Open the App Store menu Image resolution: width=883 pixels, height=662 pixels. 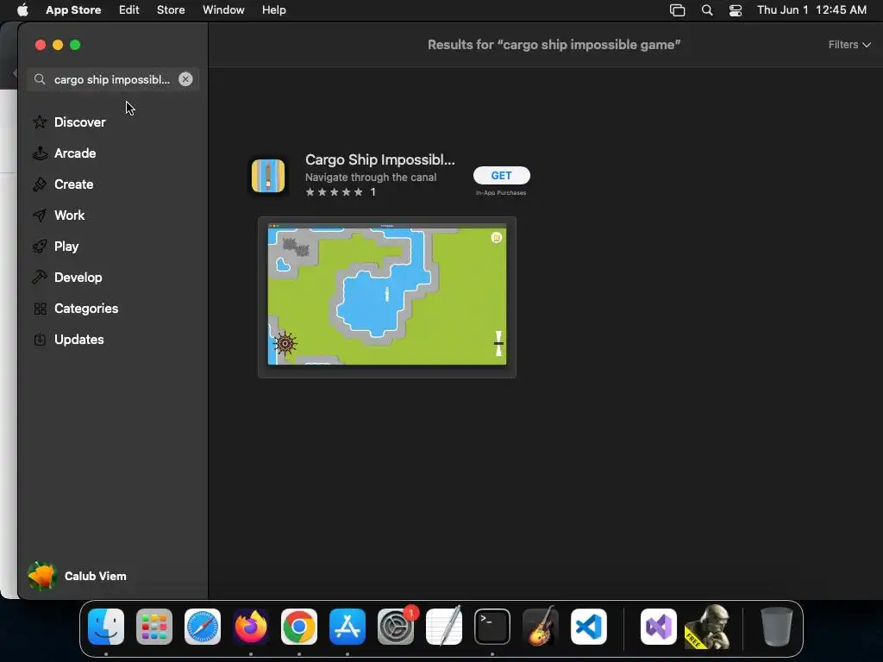coord(73,9)
